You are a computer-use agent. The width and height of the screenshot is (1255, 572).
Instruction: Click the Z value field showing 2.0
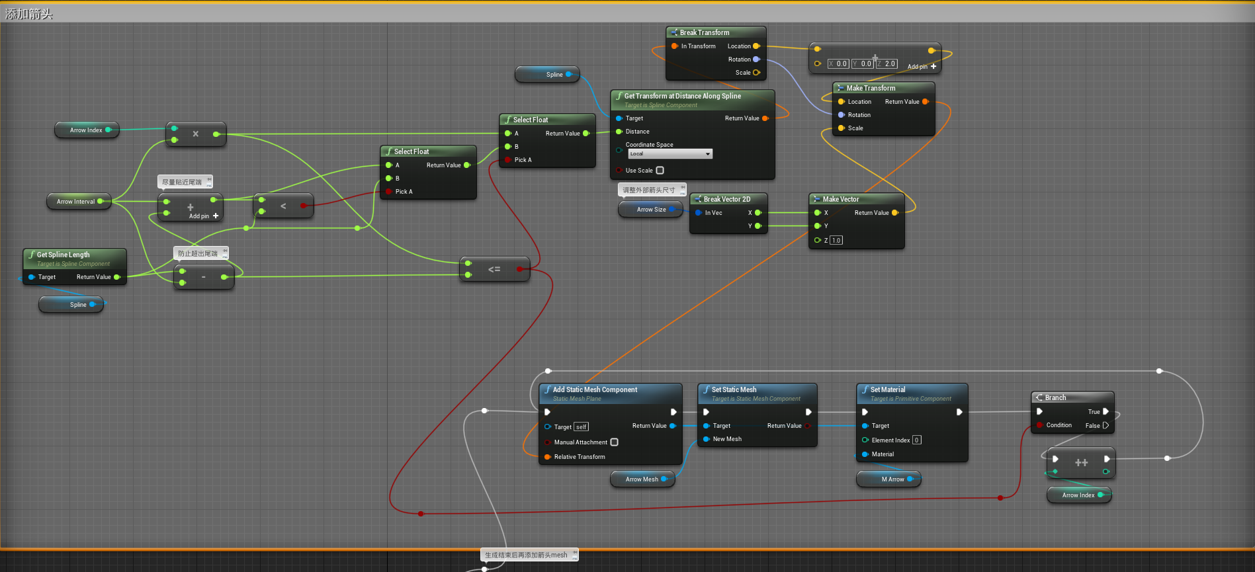pos(887,64)
